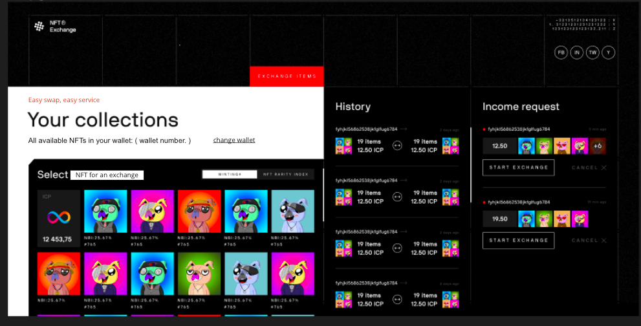Click the green pug thumbnail in the 12.50 request

coord(527,146)
